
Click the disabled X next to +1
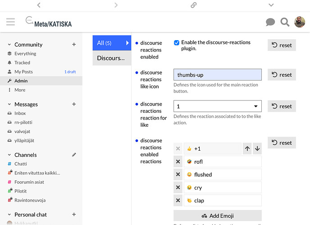click(x=178, y=149)
